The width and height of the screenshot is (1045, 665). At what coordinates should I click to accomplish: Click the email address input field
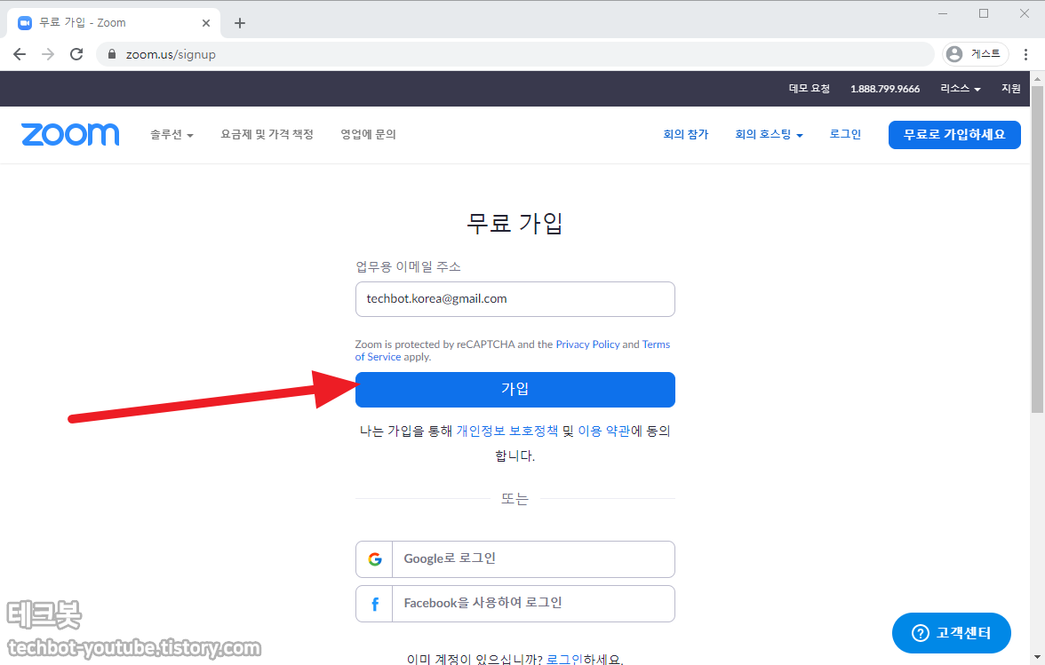[515, 299]
